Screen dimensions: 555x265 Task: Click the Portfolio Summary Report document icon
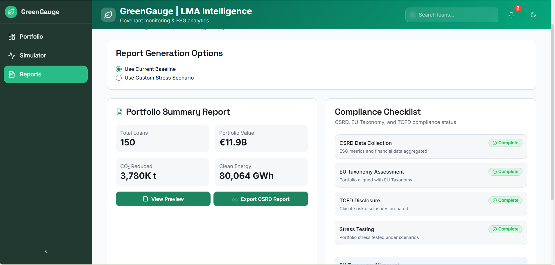[x=119, y=112]
